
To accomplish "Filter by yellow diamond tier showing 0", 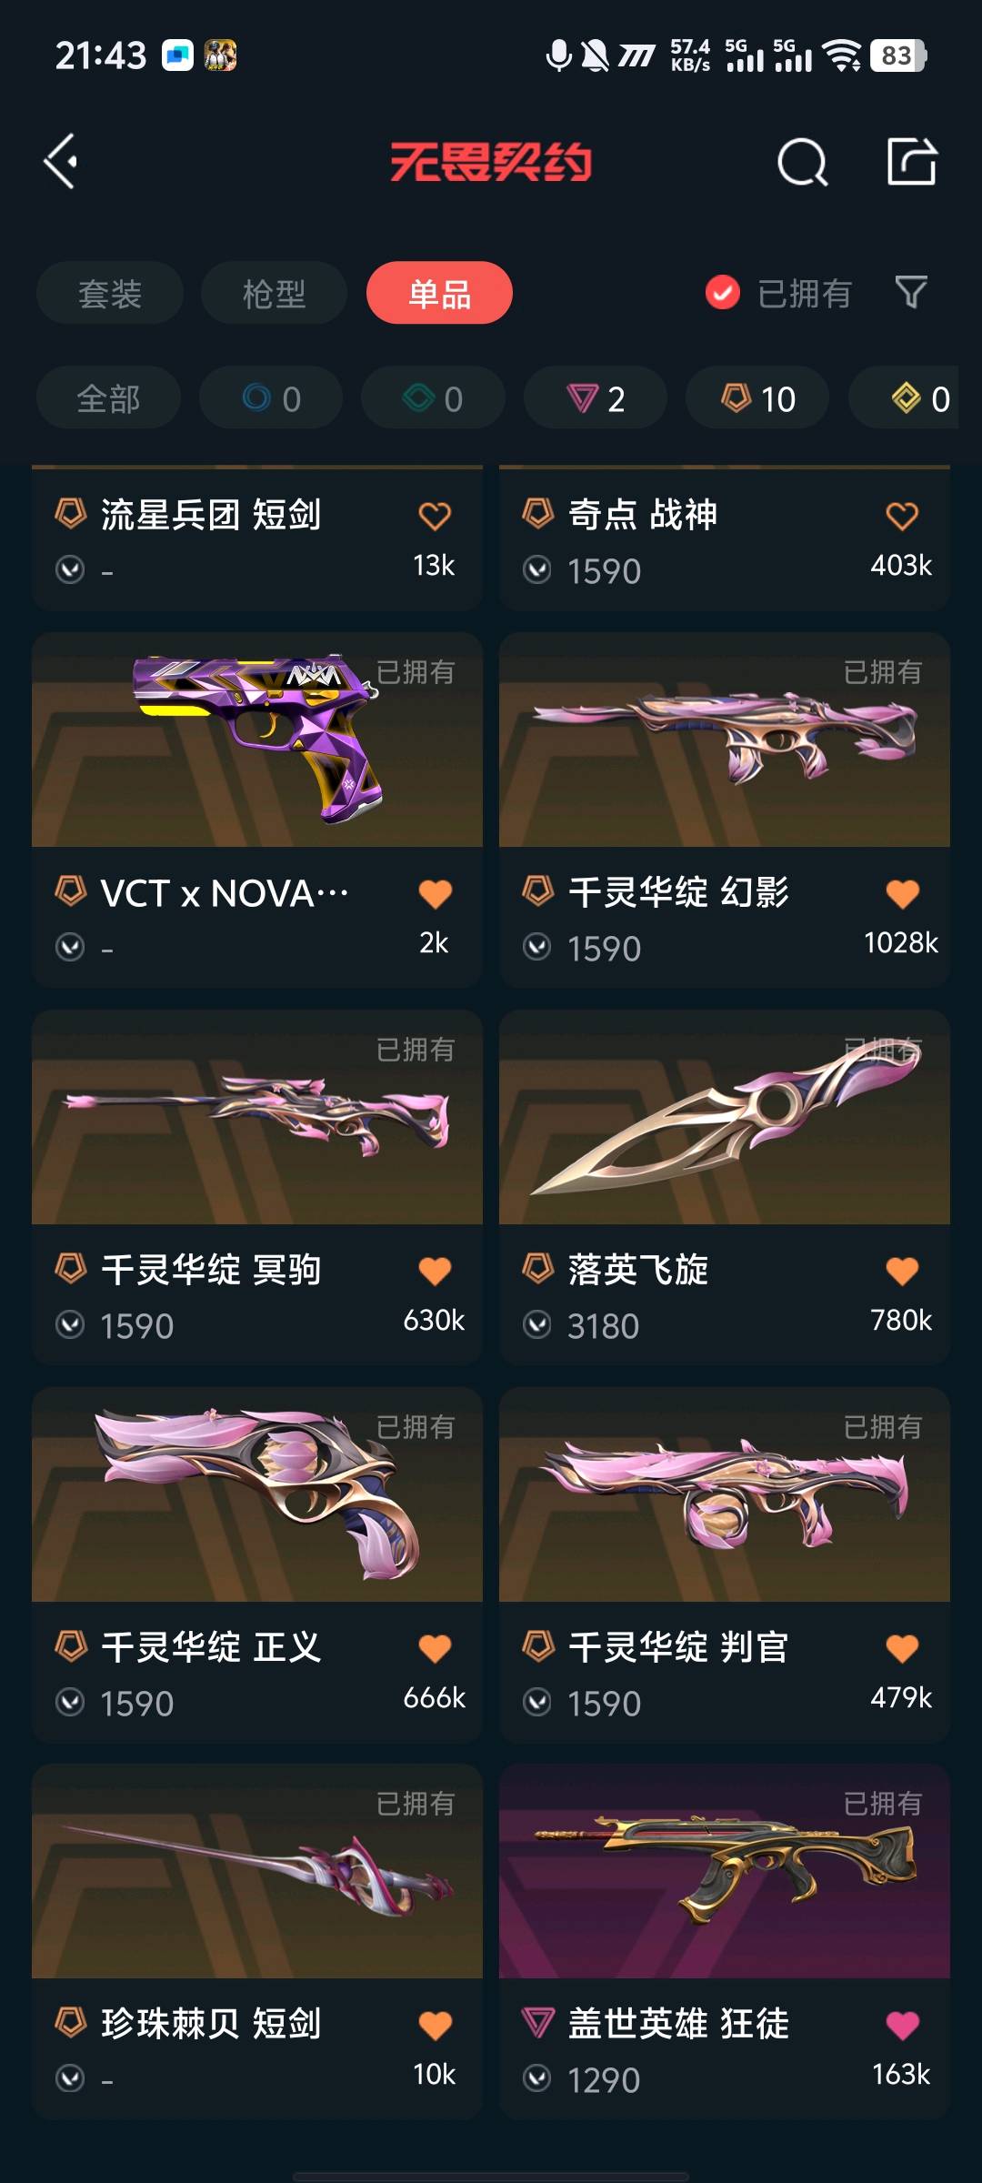I will [909, 398].
